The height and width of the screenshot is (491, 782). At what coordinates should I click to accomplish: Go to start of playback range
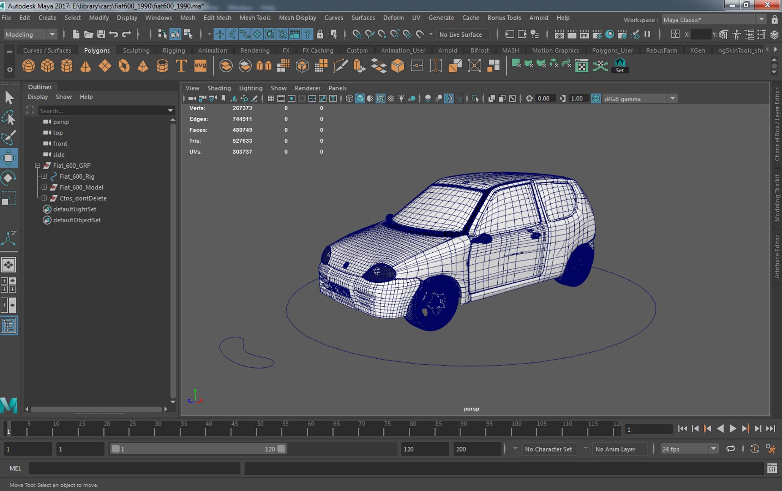tap(682, 429)
